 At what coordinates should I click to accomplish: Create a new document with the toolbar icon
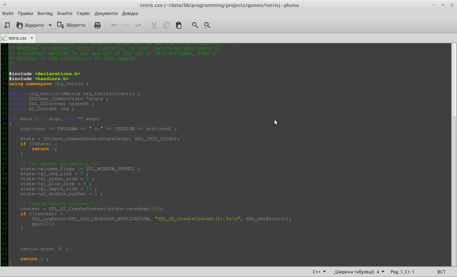[x=7, y=25]
